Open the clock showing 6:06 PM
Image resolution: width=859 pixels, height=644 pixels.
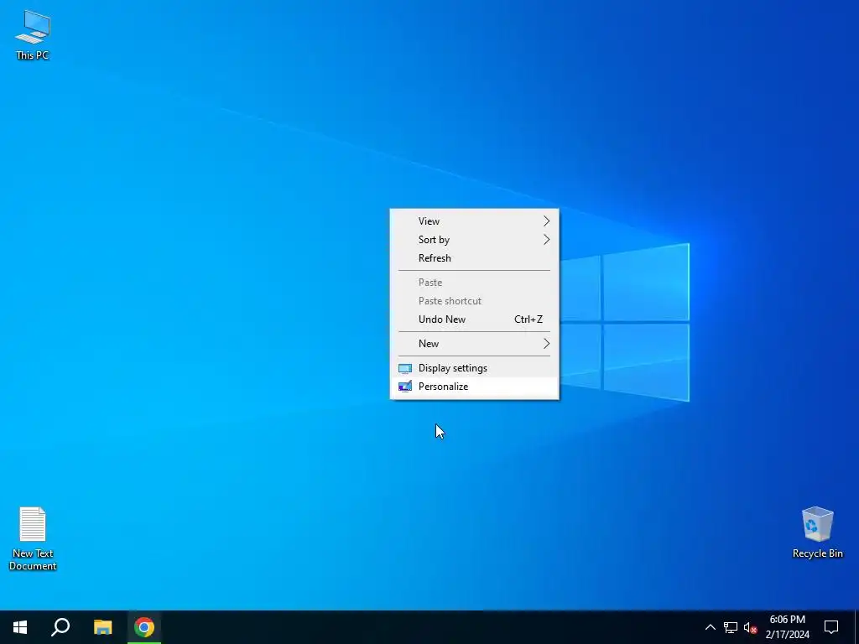point(787,627)
